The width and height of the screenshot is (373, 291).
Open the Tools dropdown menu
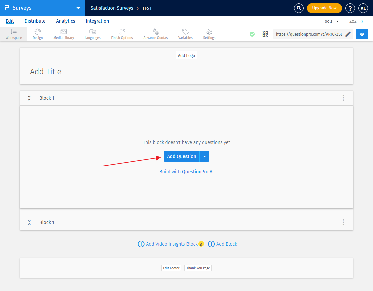click(331, 21)
